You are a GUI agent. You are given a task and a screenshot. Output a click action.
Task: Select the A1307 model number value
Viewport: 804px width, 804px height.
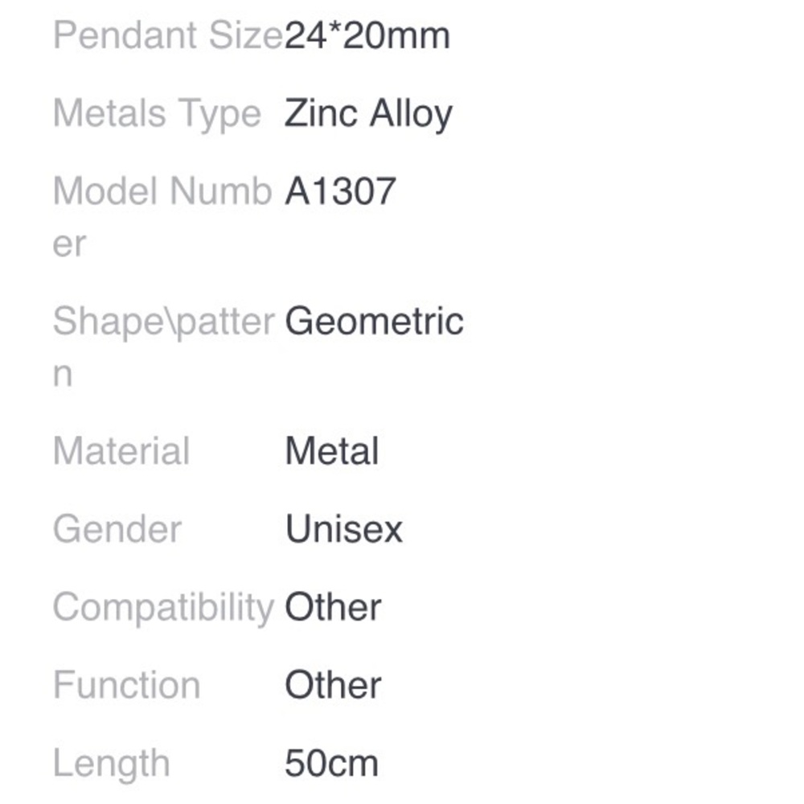point(341,191)
